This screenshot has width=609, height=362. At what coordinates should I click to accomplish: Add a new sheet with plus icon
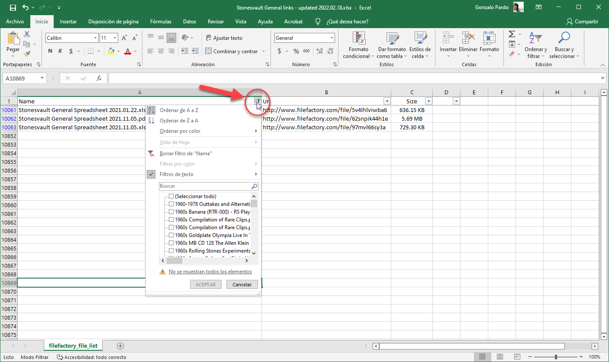click(120, 346)
